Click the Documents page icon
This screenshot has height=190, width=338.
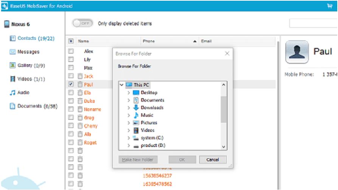12,106
